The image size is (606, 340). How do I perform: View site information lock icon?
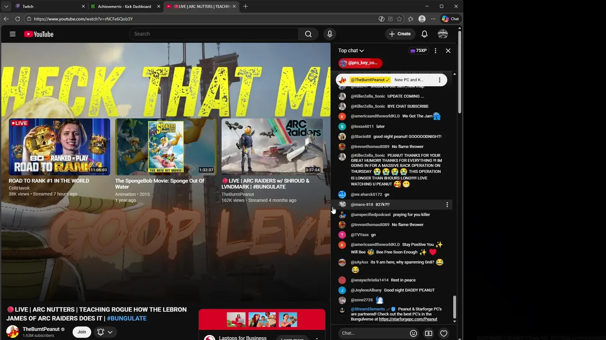[29, 19]
